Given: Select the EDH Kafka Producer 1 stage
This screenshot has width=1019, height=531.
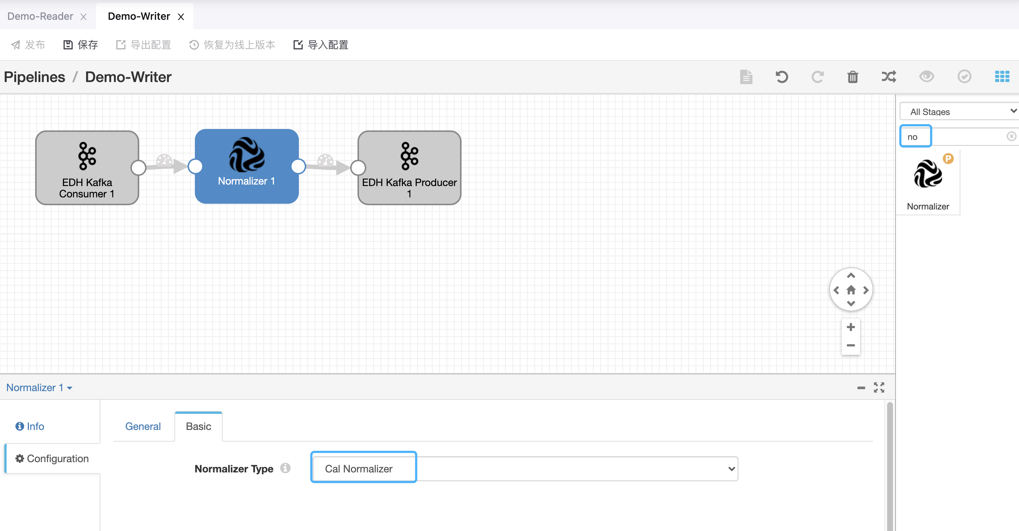Looking at the screenshot, I should point(409,168).
